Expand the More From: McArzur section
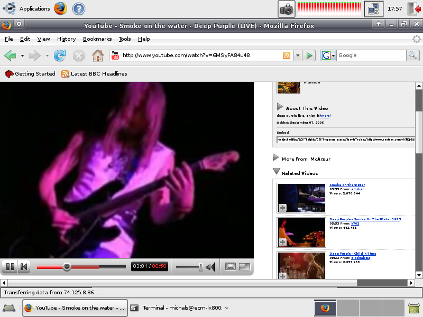 (275, 157)
